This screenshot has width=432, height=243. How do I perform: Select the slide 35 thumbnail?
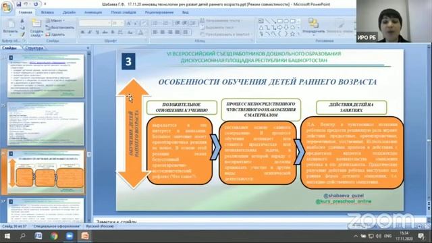point(45,124)
